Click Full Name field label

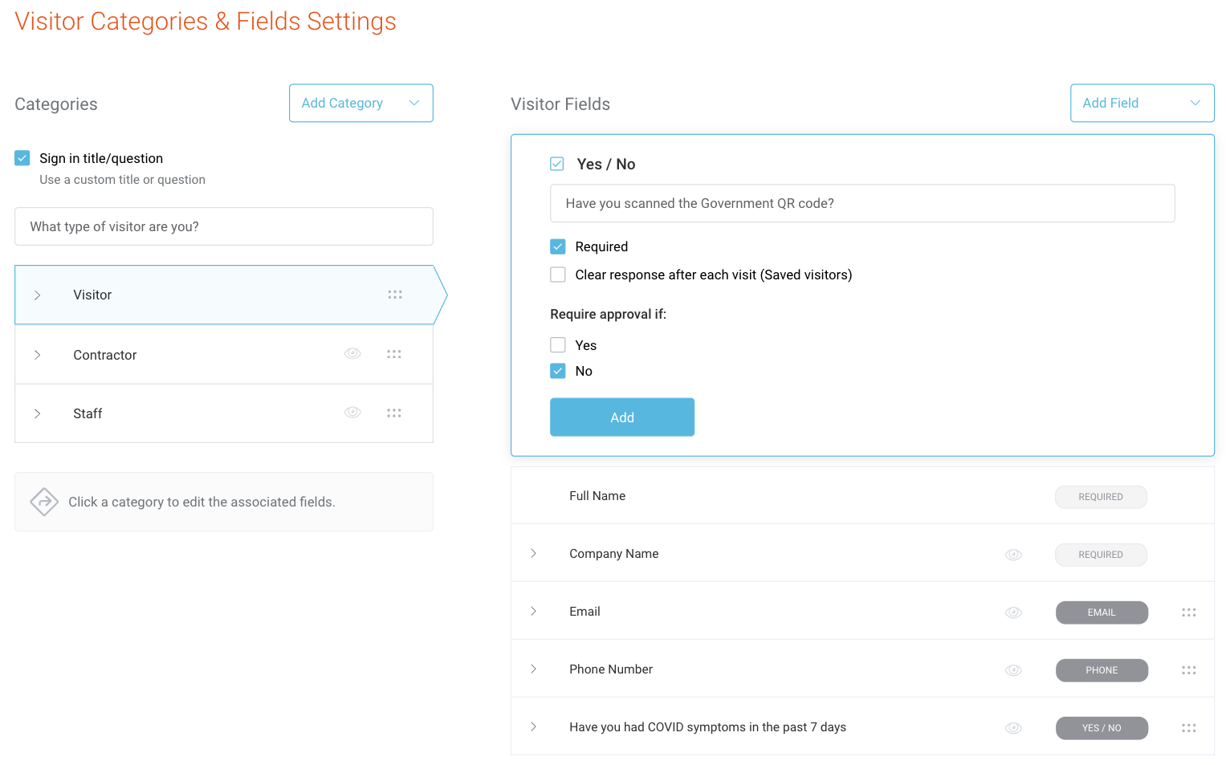click(597, 496)
